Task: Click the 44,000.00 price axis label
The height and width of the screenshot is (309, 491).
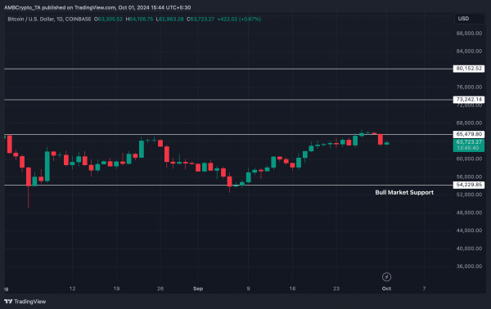Action: (x=469, y=231)
